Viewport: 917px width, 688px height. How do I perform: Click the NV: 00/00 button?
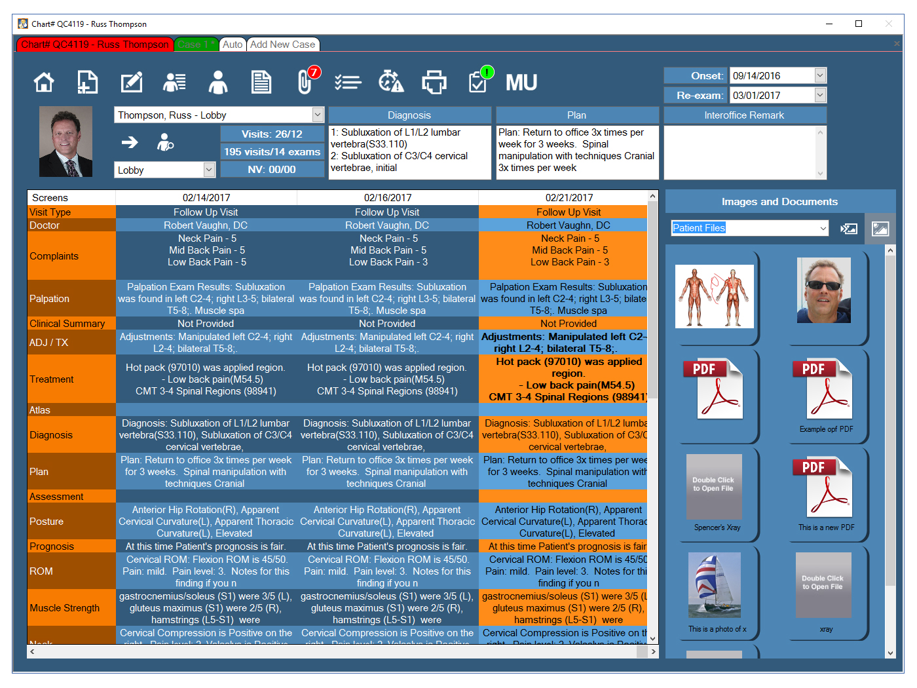pos(272,169)
